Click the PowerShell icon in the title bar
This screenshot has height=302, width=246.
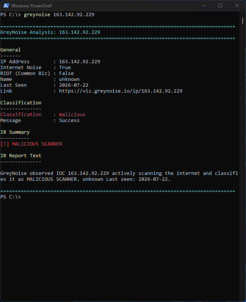click(x=6, y=6)
